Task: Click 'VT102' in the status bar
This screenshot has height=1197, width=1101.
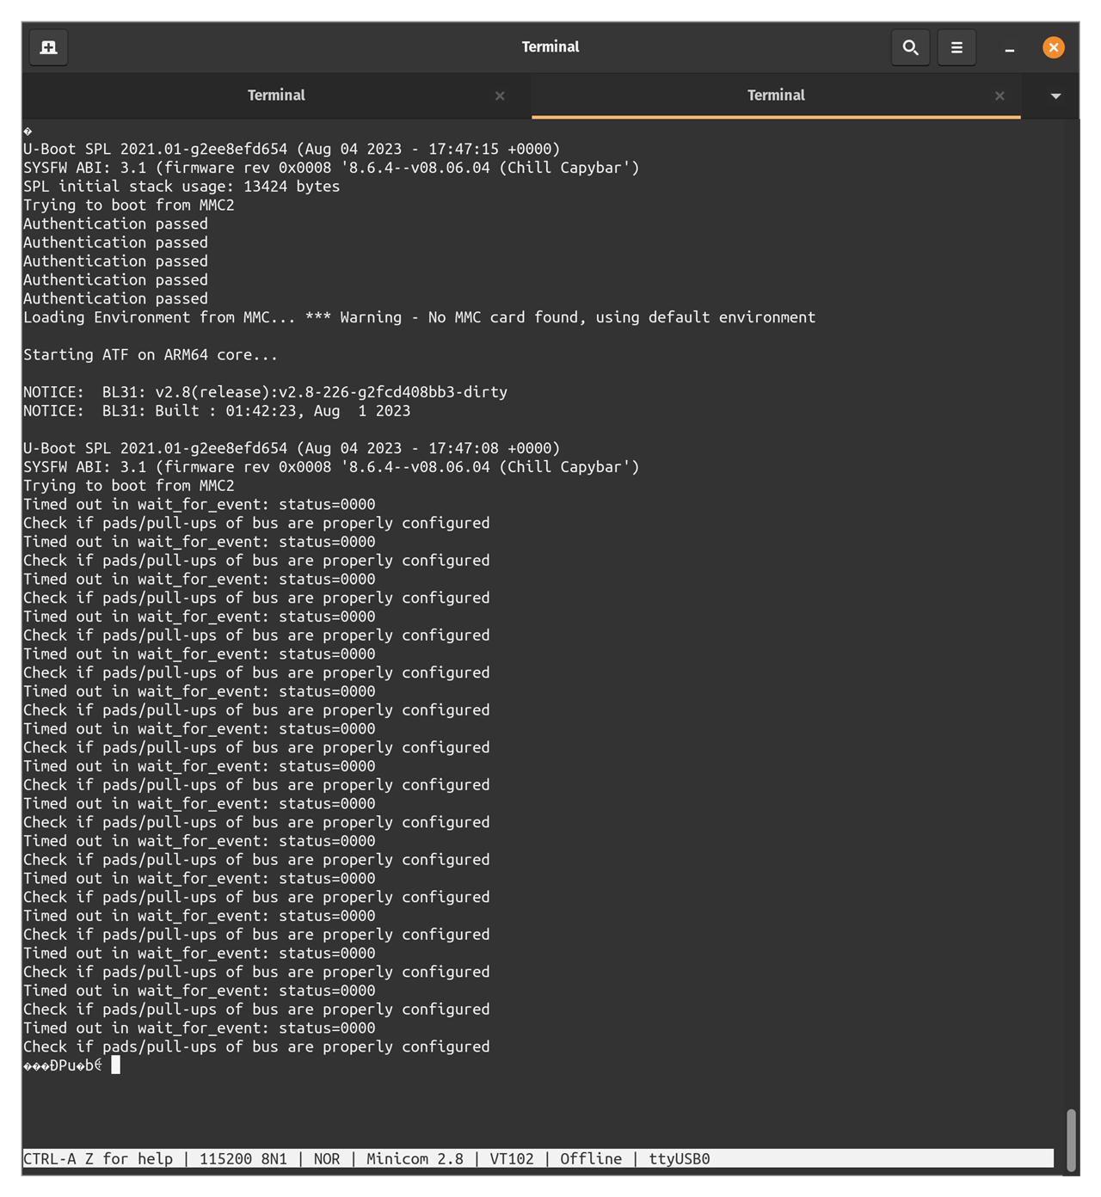Action: pos(512,1158)
